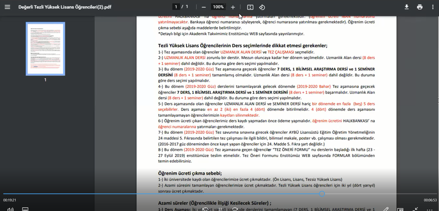Zoom out with the minus button
The height and width of the screenshot is (211, 439).
[x=204, y=7]
